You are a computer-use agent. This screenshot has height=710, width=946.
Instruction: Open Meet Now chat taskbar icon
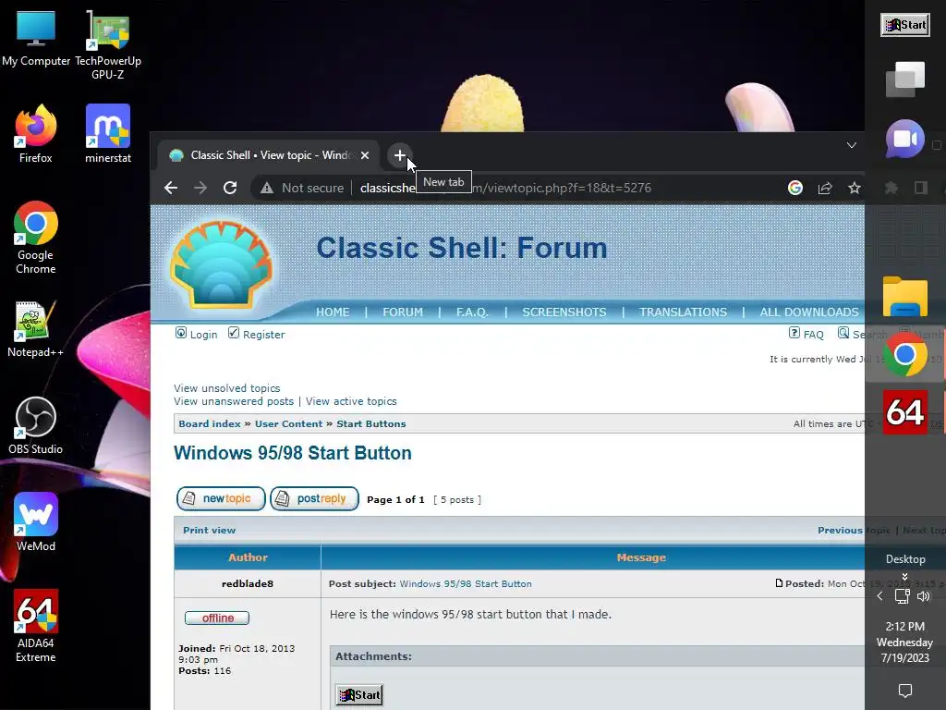pyautogui.click(x=905, y=139)
